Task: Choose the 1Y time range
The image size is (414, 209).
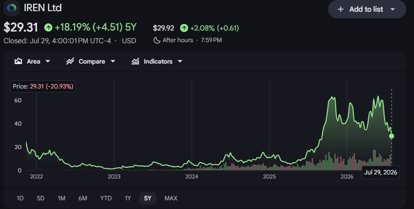Action: (x=128, y=198)
